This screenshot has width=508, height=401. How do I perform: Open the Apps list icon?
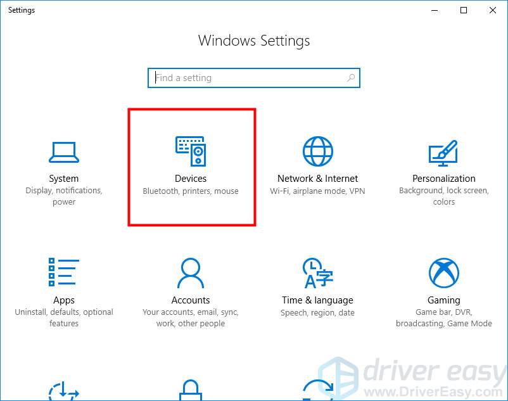[64, 272]
